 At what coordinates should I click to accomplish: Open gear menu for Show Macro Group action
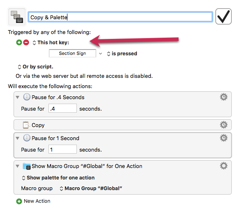[224, 166]
